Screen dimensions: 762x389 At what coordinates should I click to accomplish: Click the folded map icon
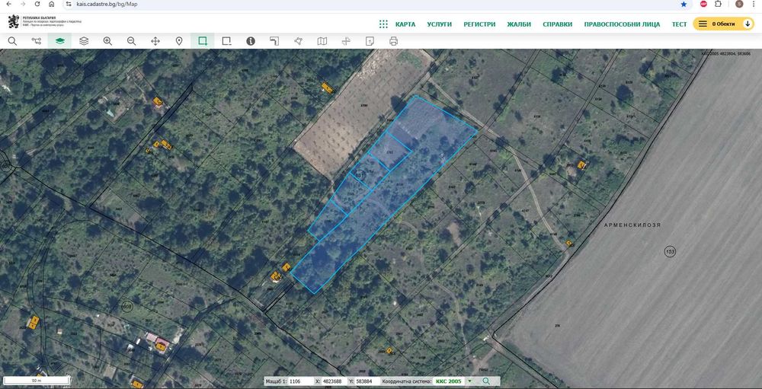pyautogui.click(x=322, y=41)
